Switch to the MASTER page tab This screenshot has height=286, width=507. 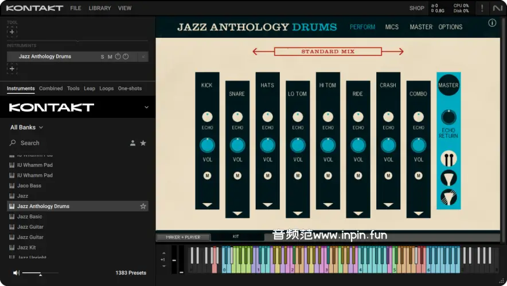click(x=421, y=27)
